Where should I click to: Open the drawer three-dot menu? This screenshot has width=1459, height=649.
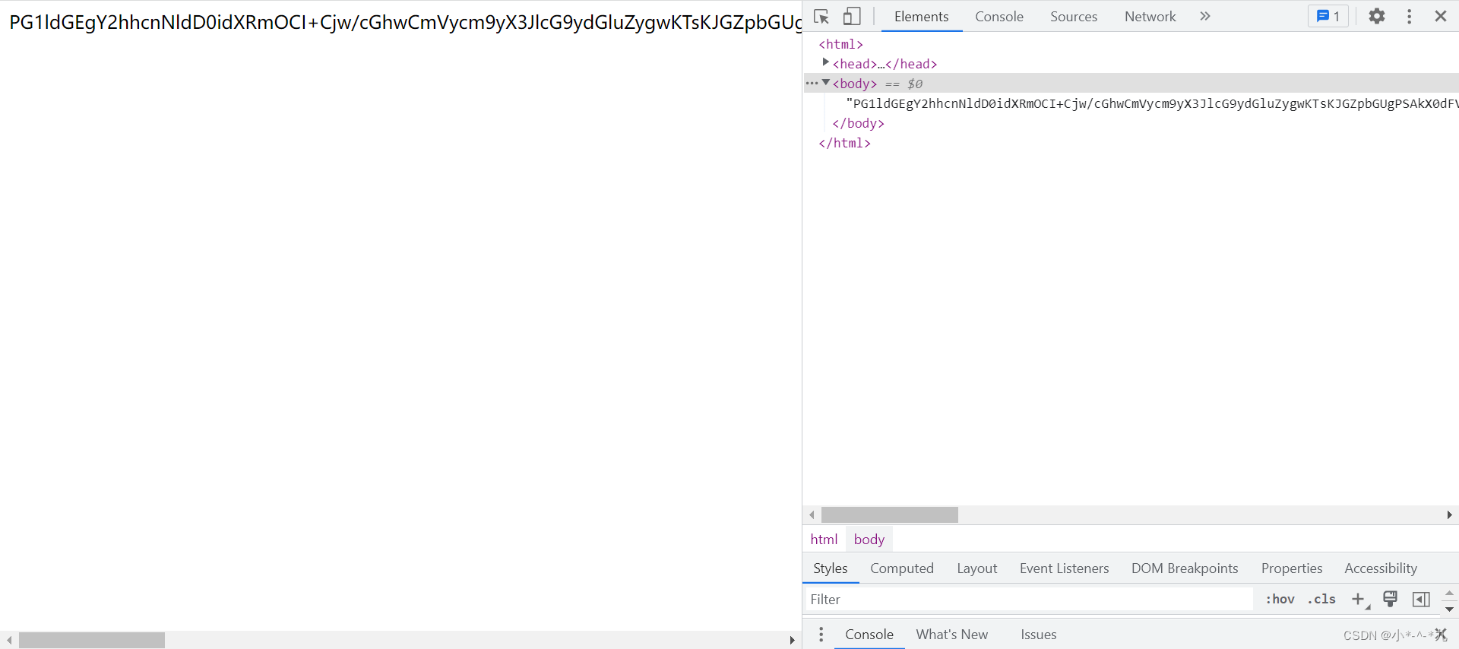click(x=821, y=634)
